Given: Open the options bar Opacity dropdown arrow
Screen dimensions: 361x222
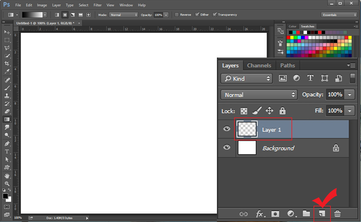Looking at the screenshot, I should pos(166,15).
